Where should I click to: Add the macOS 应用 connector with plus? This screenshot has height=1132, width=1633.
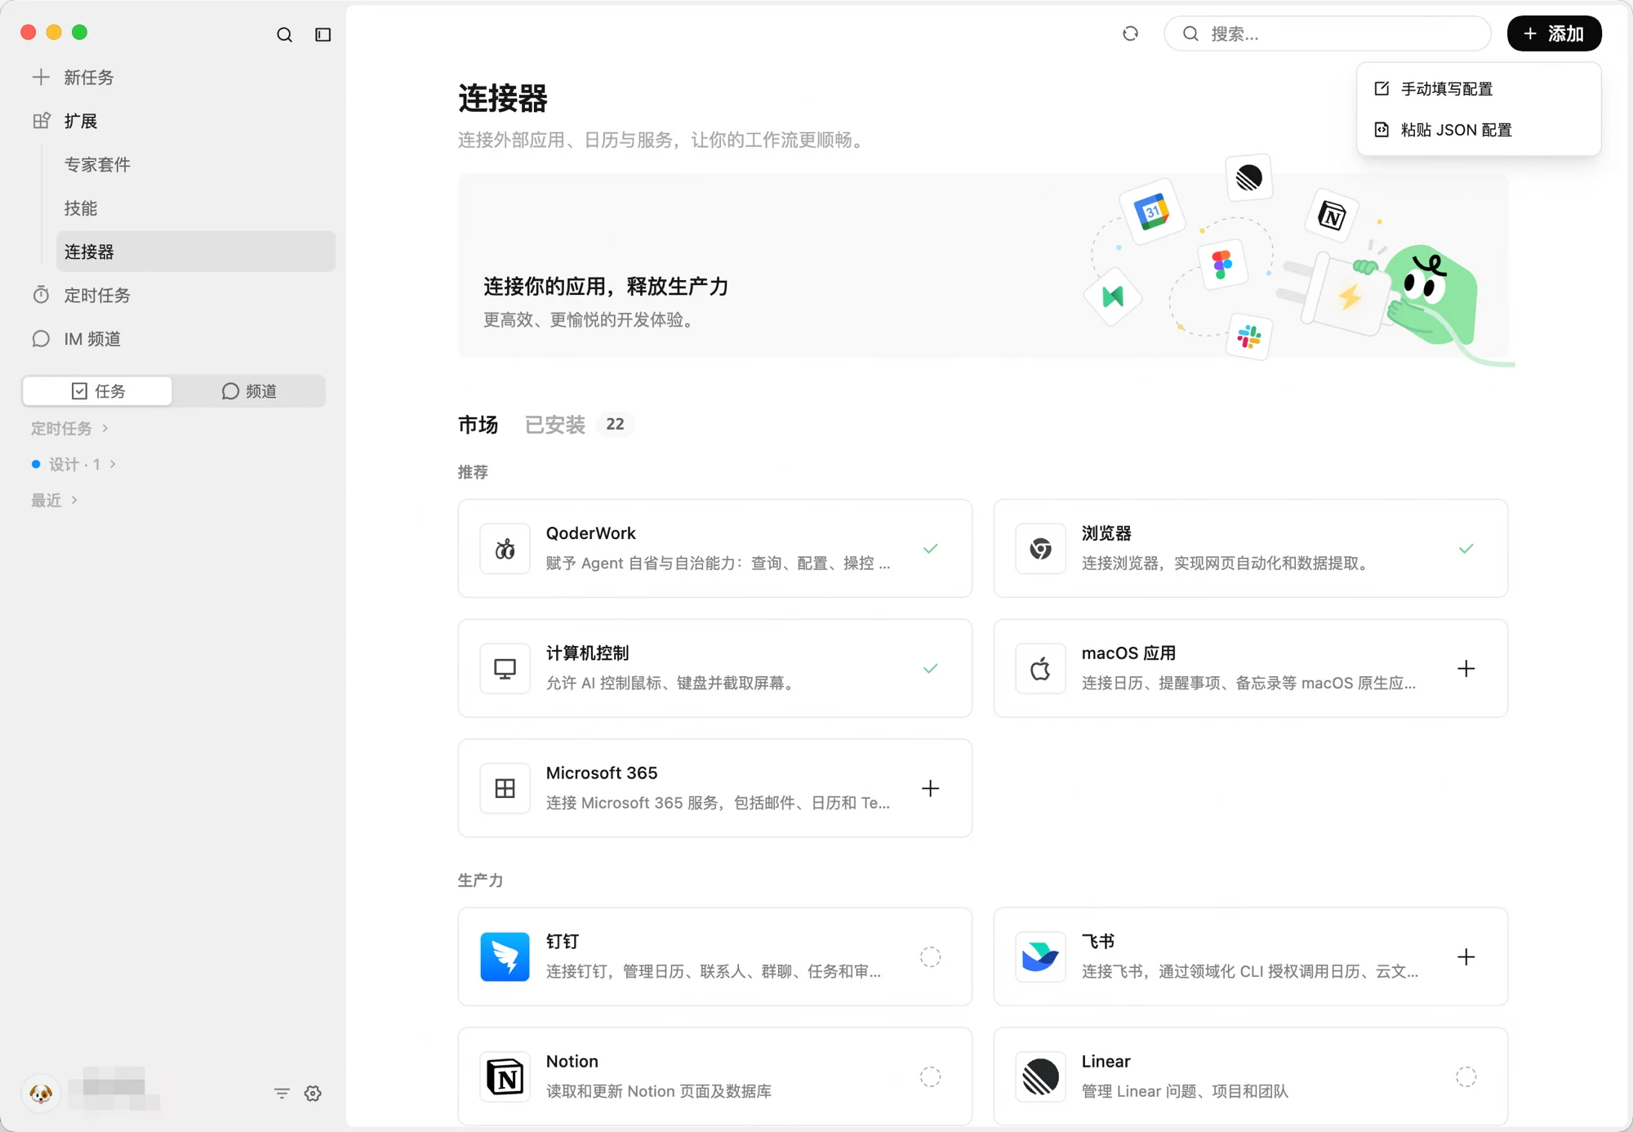tap(1466, 669)
